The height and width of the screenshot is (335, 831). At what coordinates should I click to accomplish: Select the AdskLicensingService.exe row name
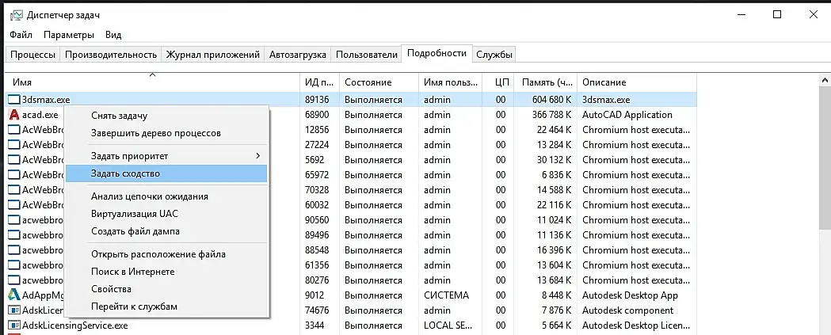[74, 325]
